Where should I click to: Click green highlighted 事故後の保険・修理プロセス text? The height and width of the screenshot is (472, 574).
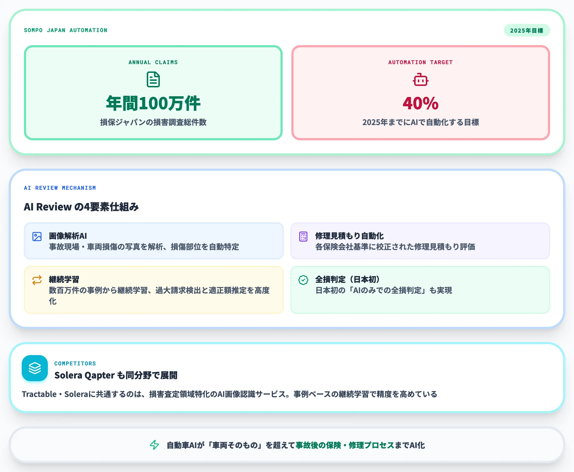[345, 445]
